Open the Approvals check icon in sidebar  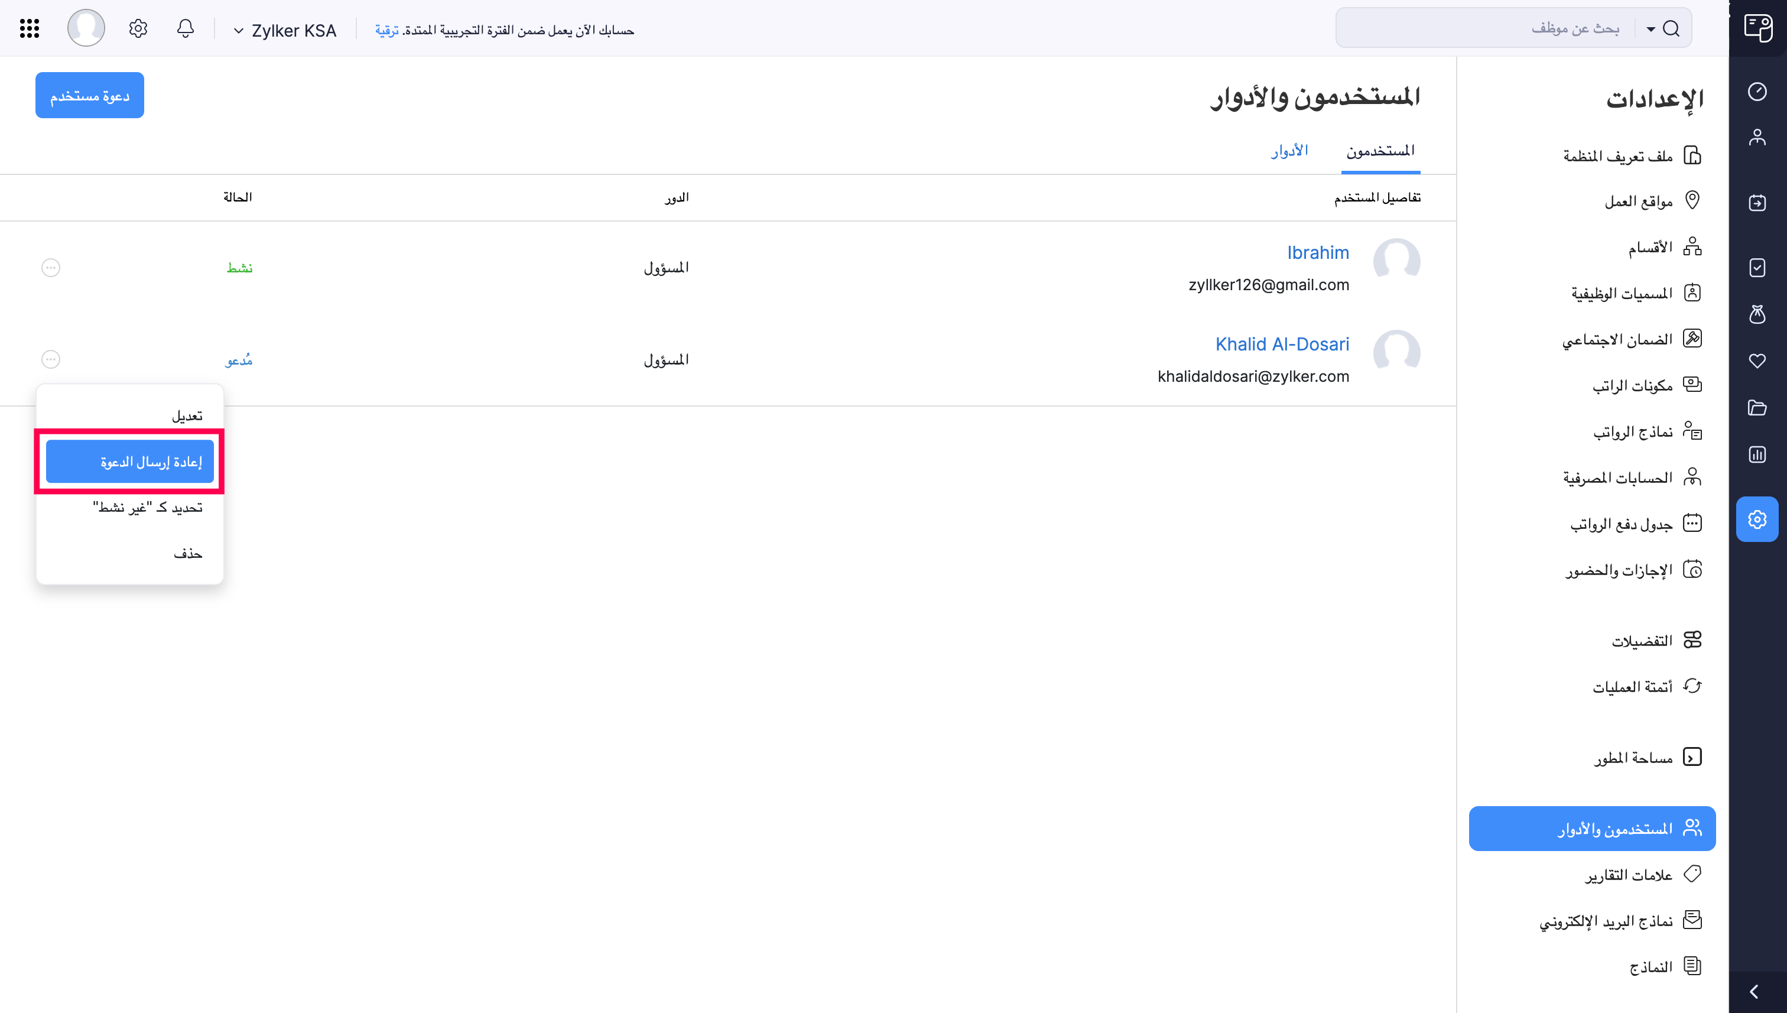(x=1758, y=267)
